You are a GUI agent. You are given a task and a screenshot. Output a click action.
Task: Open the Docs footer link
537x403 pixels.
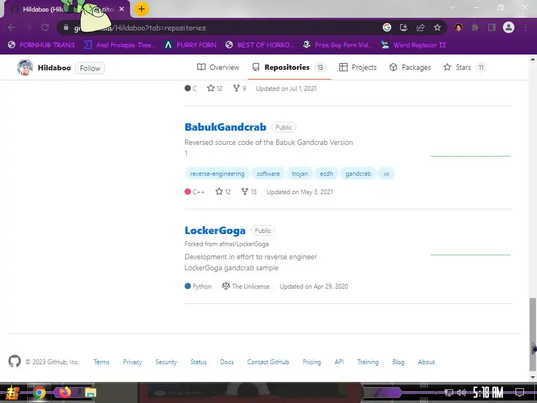pyautogui.click(x=227, y=362)
